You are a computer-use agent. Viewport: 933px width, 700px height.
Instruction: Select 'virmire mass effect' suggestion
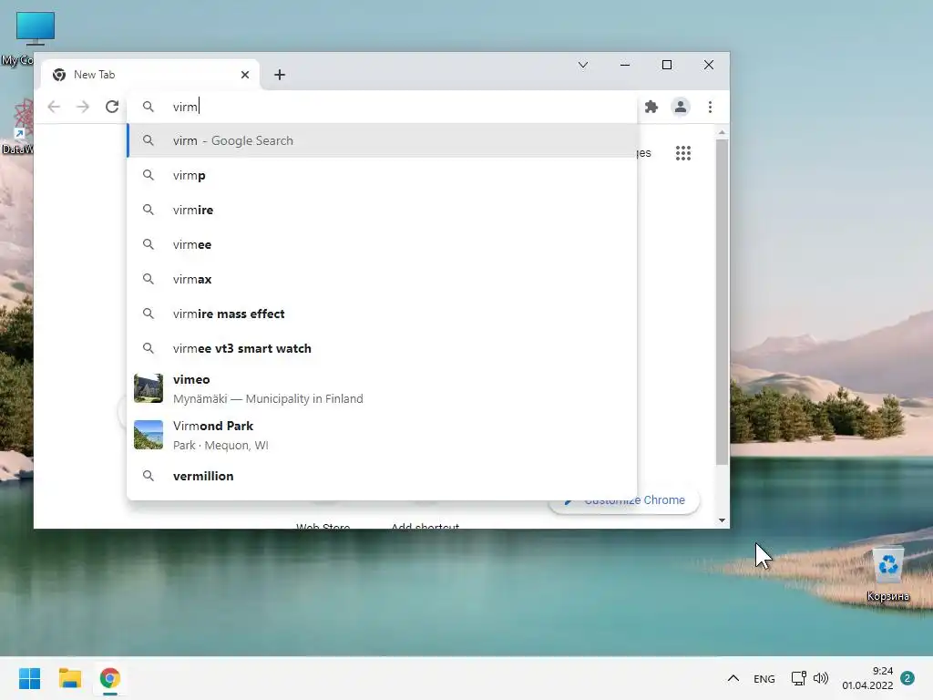click(382, 314)
